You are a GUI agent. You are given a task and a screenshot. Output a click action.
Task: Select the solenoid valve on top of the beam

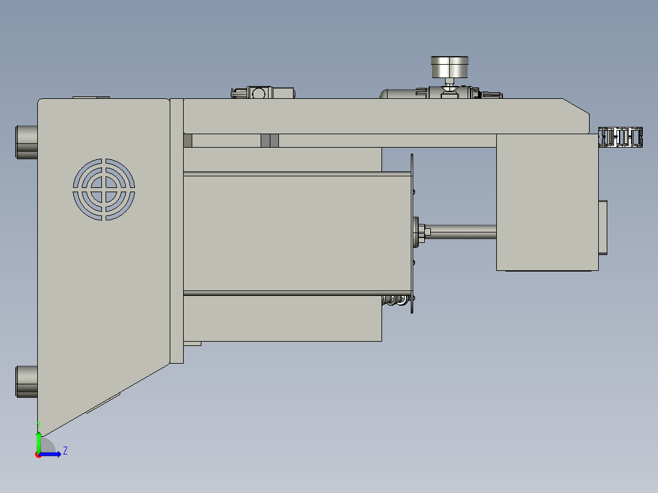(x=262, y=92)
